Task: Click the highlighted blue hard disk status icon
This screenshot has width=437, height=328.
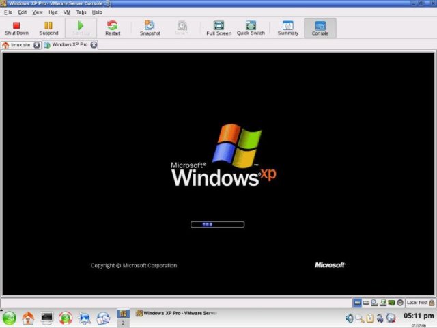Action: [357, 303]
